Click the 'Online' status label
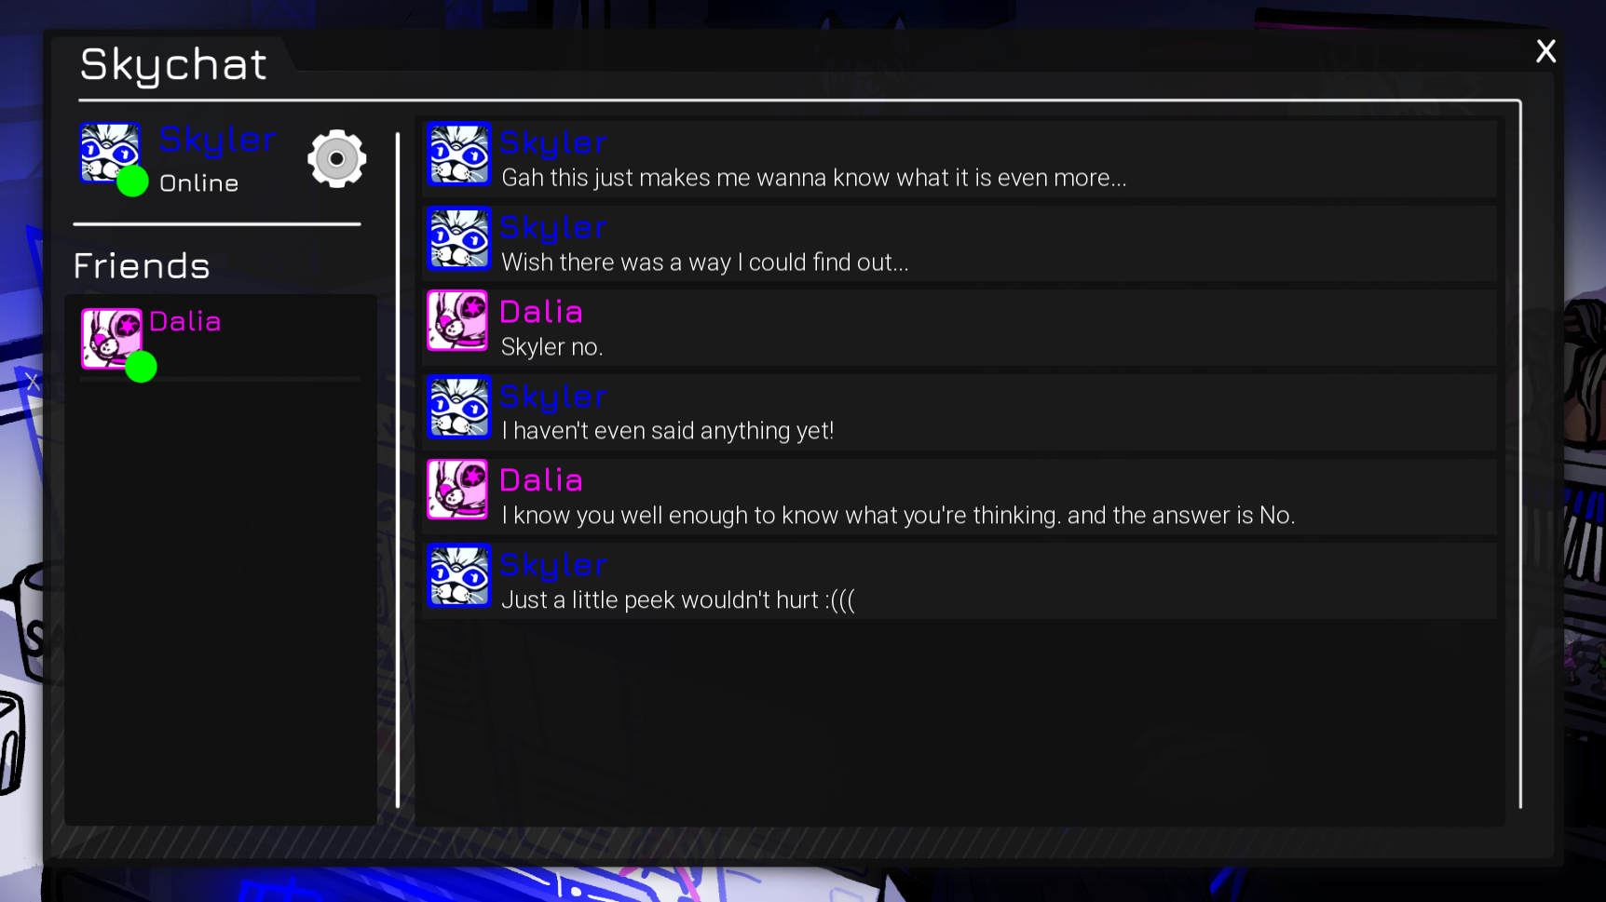This screenshot has width=1606, height=902. [x=199, y=183]
